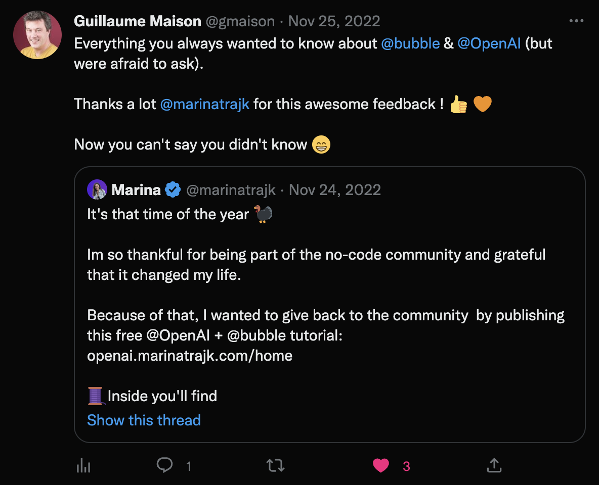Open the reply comment icon
This screenshot has height=485, width=599.
pyautogui.click(x=164, y=465)
